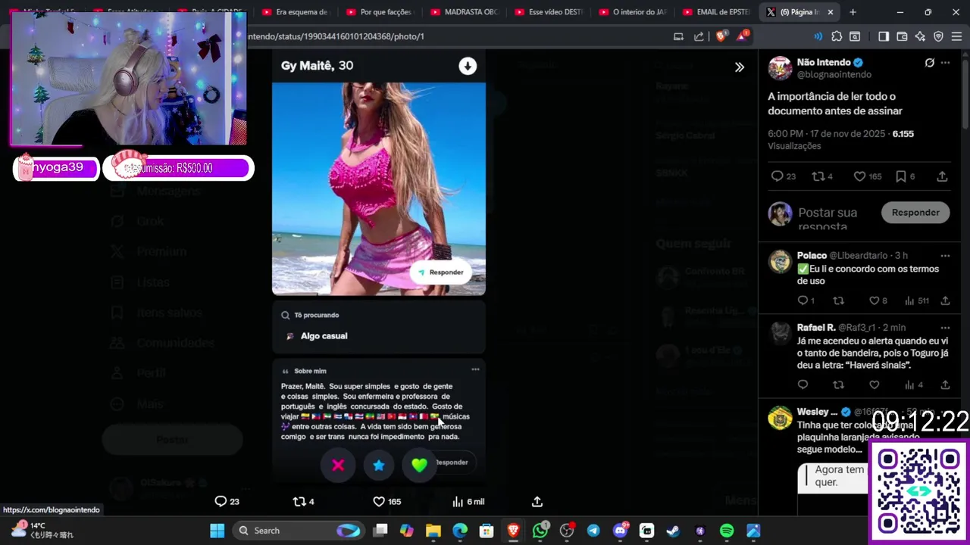Click the Grok icon beside the post menu
The height and width of the screenshot is (545, 970).
929,63
